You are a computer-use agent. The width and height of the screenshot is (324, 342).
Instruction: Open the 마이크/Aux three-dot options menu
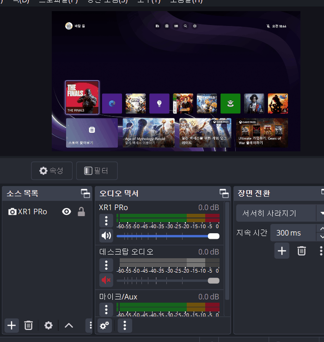coord(106,310)
